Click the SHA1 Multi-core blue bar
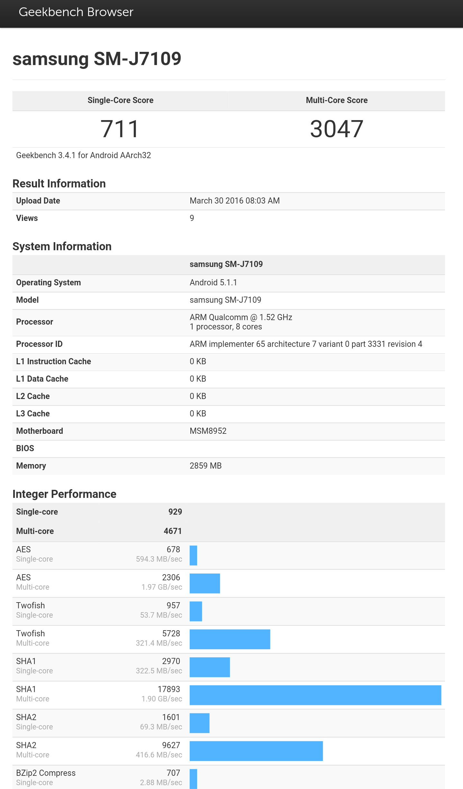The width and height of the screenshot is (463, 789). click(x=315, y=695)
